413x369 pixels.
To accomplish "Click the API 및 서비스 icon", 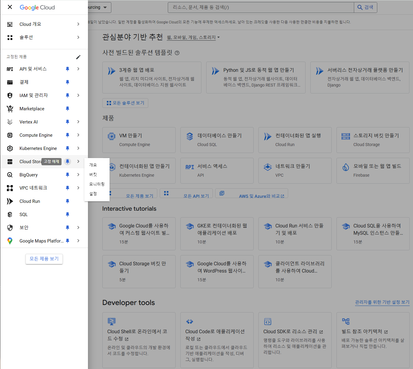I will 10,69.
